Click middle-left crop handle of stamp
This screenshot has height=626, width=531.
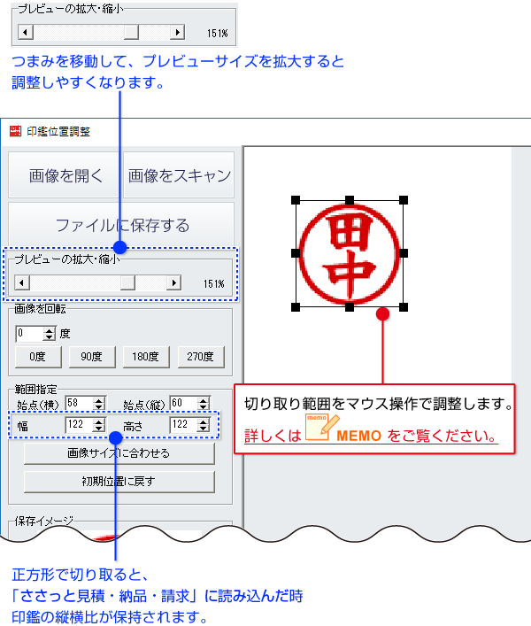pyautogui.click(x=296, y=253)
